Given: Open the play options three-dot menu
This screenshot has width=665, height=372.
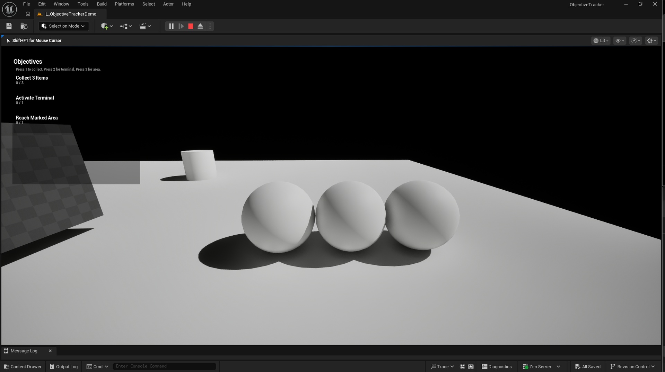Looking at the screenshot, I should (x=210, y=26).
